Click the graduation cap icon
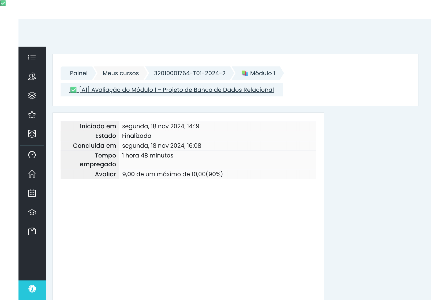Image resolution: width=431 pixels, height=300 pixels. tap(32, 212)
